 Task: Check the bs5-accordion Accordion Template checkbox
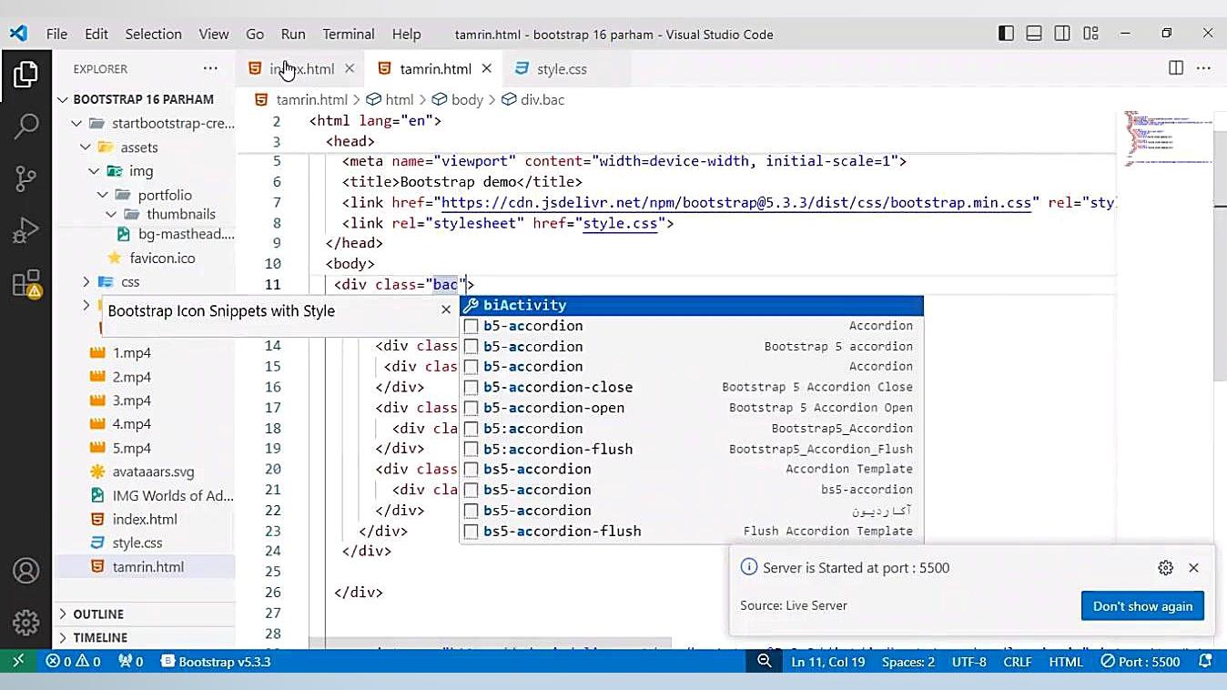pos(471,470)
